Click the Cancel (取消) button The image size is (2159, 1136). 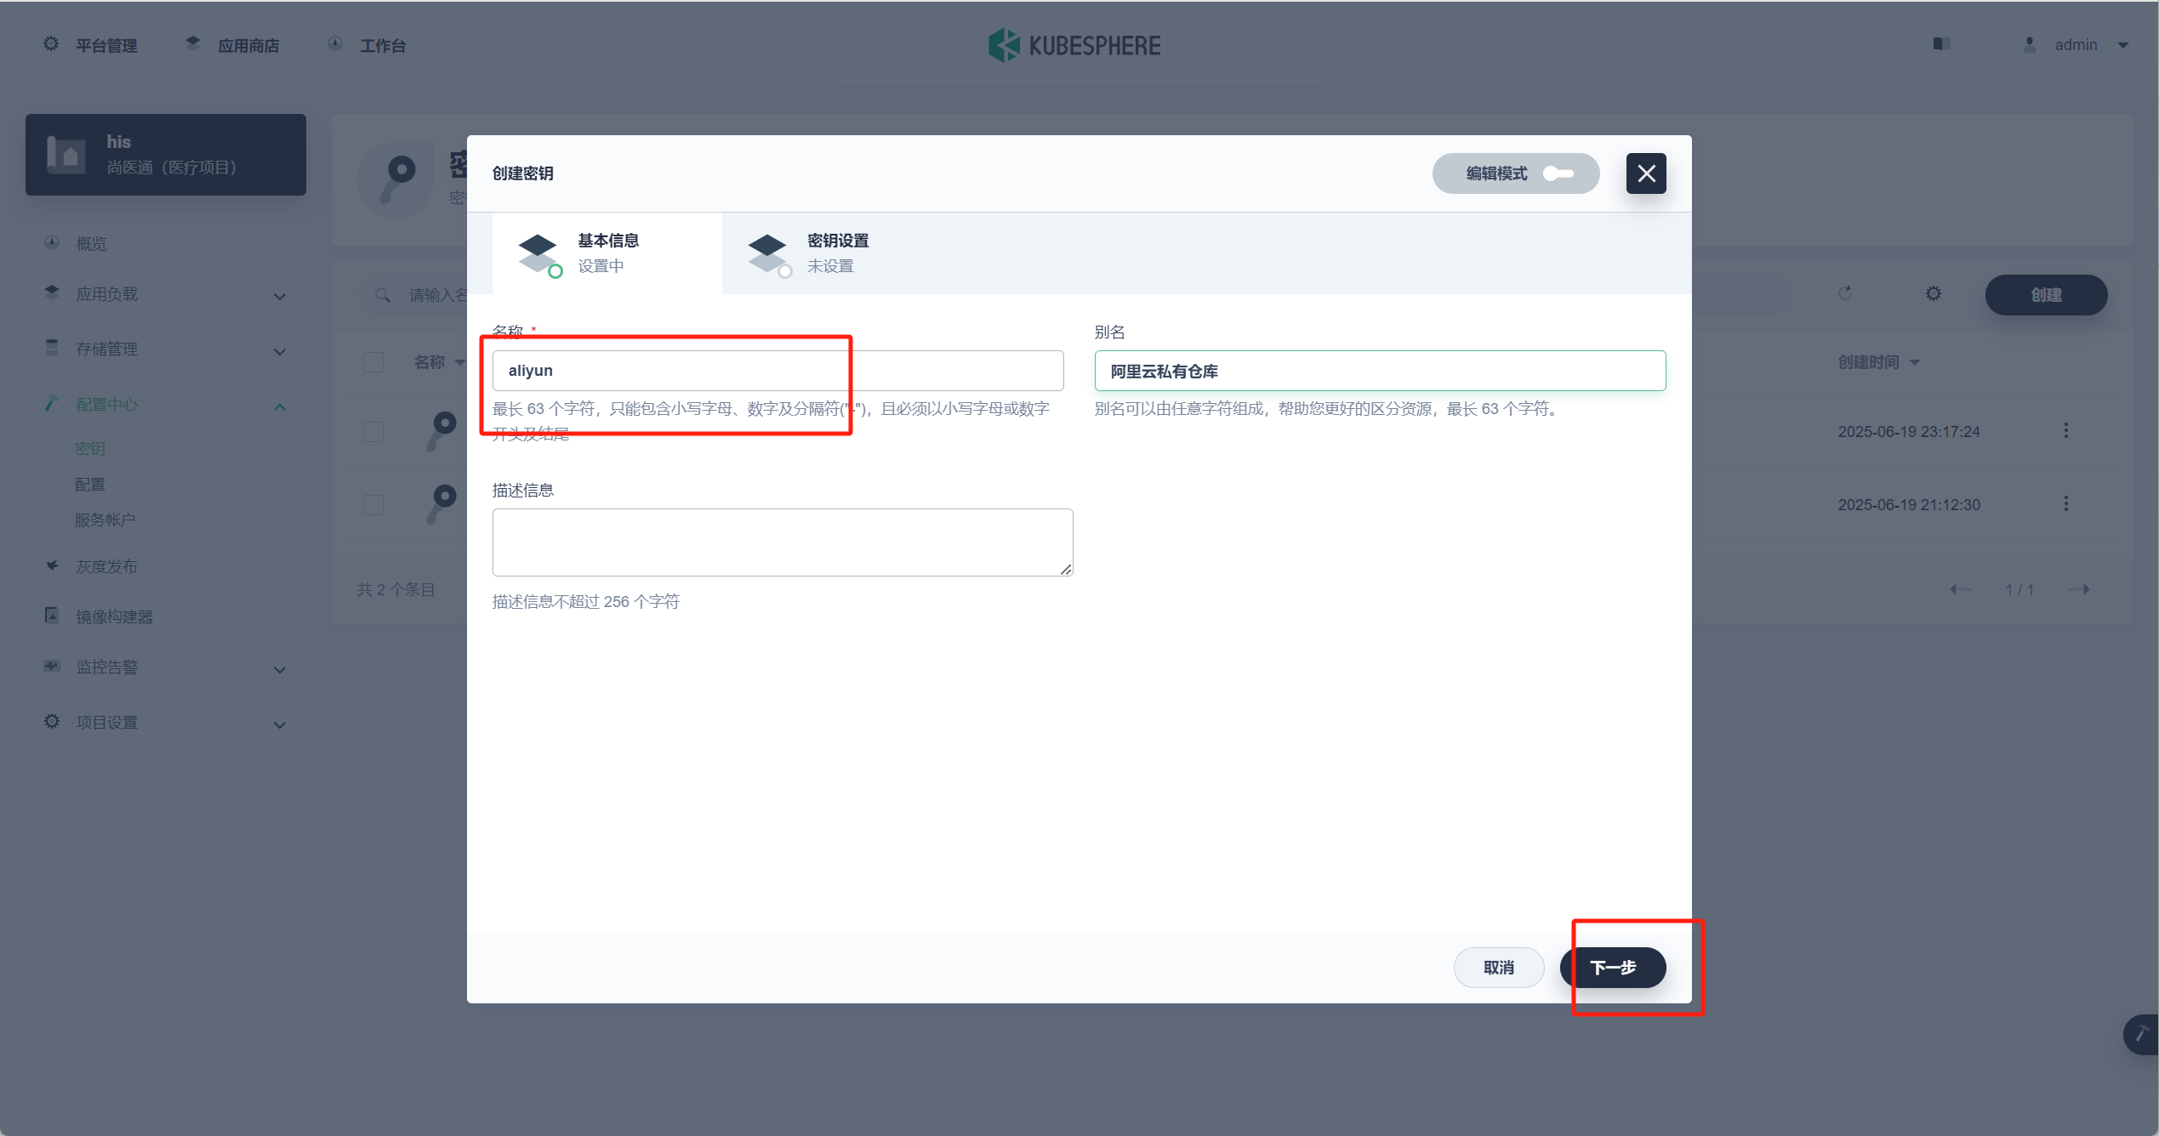(x=1499, y=968)
